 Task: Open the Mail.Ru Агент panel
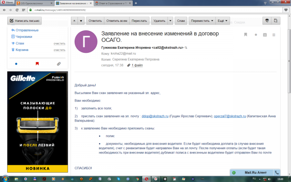coord(252,173)
